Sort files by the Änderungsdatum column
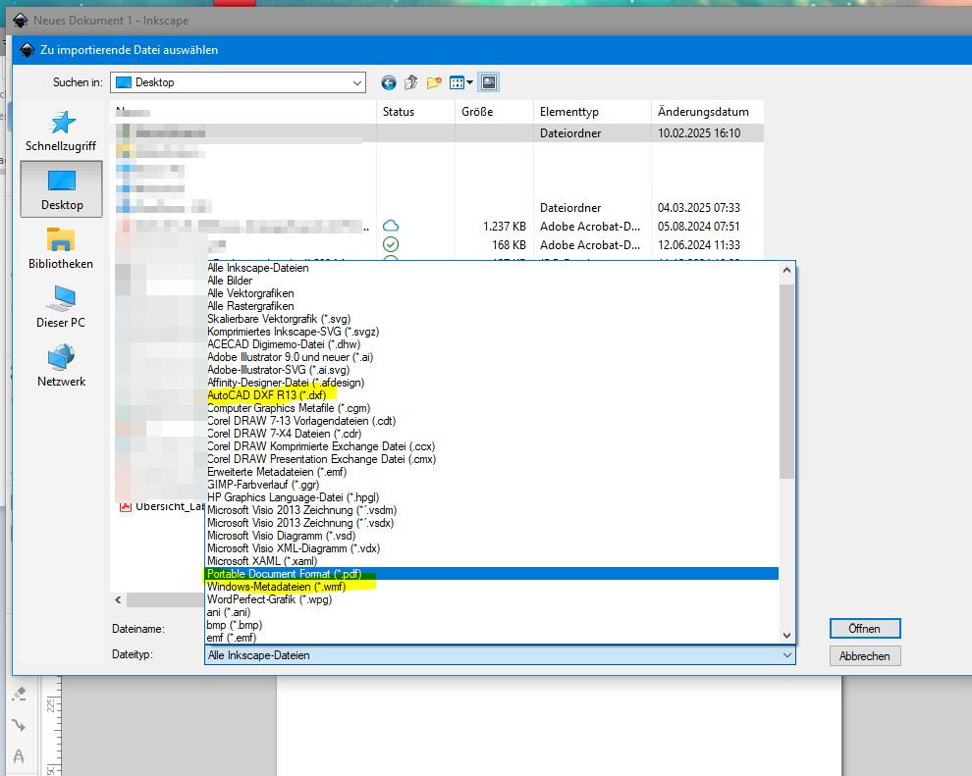The height and width of the screenshot is (776, 972). (707, 112)
